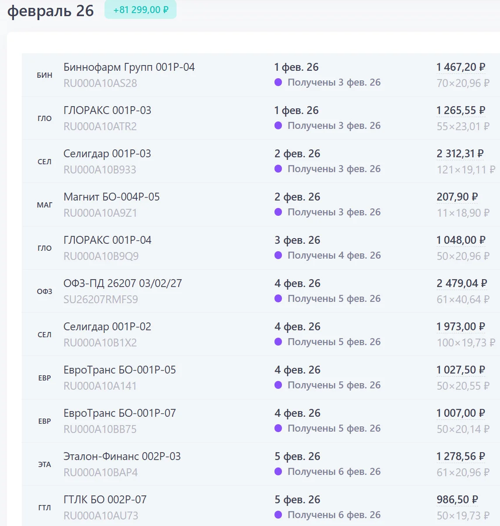The width and height of the screenshot is (500, 526).
Task: Click ISIN code RU000A10A141
Action: (100, 386)
